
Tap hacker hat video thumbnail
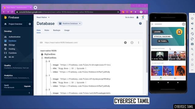click(160, 56)
